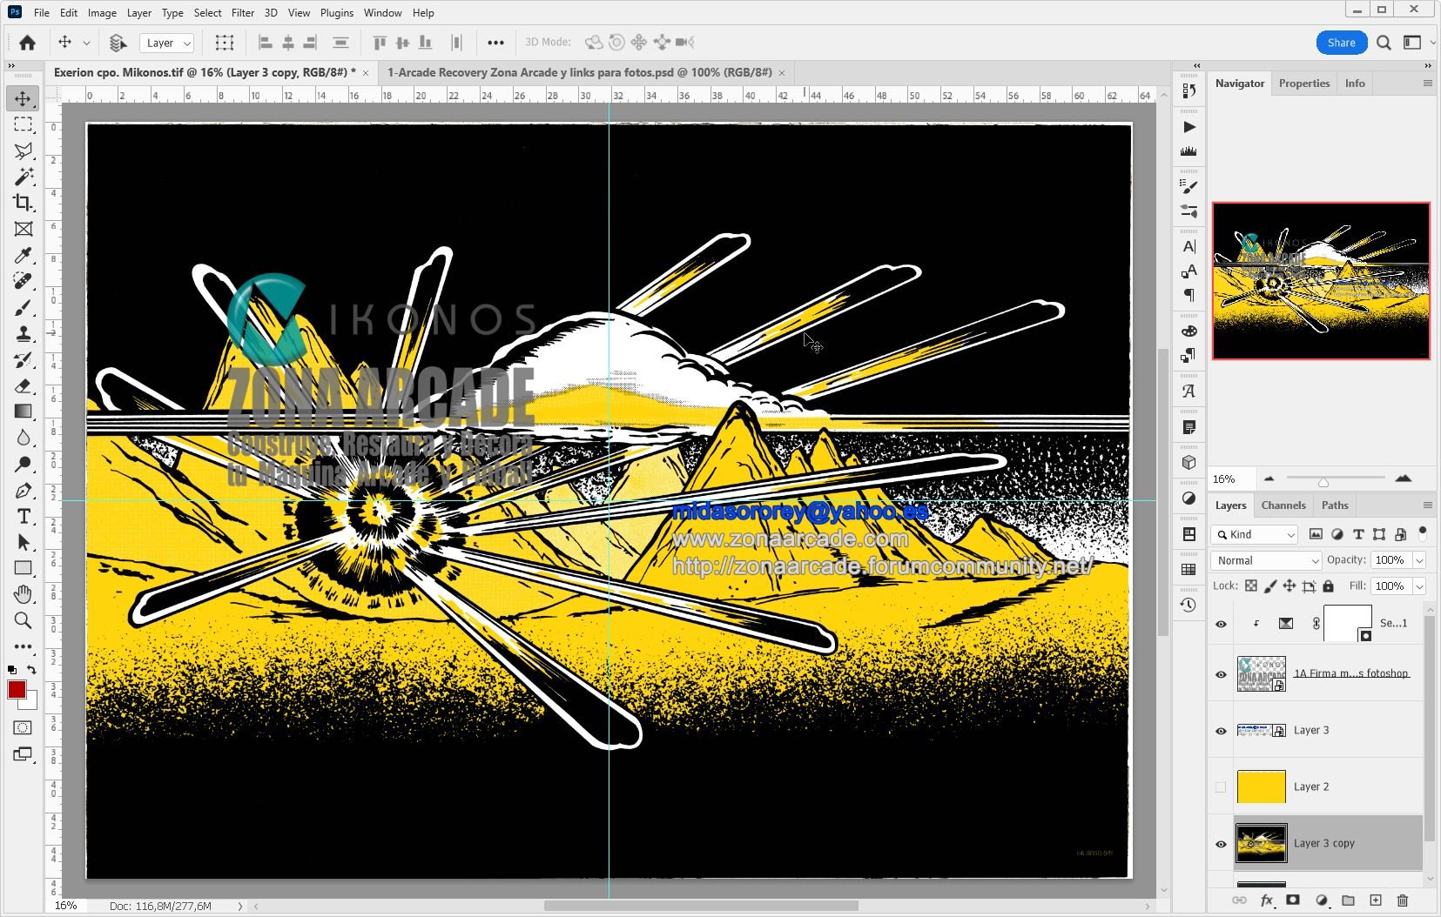1441x917 pixels.
Task: Open the Normal blend mode dropdown
Action: tap(1268, 560)
